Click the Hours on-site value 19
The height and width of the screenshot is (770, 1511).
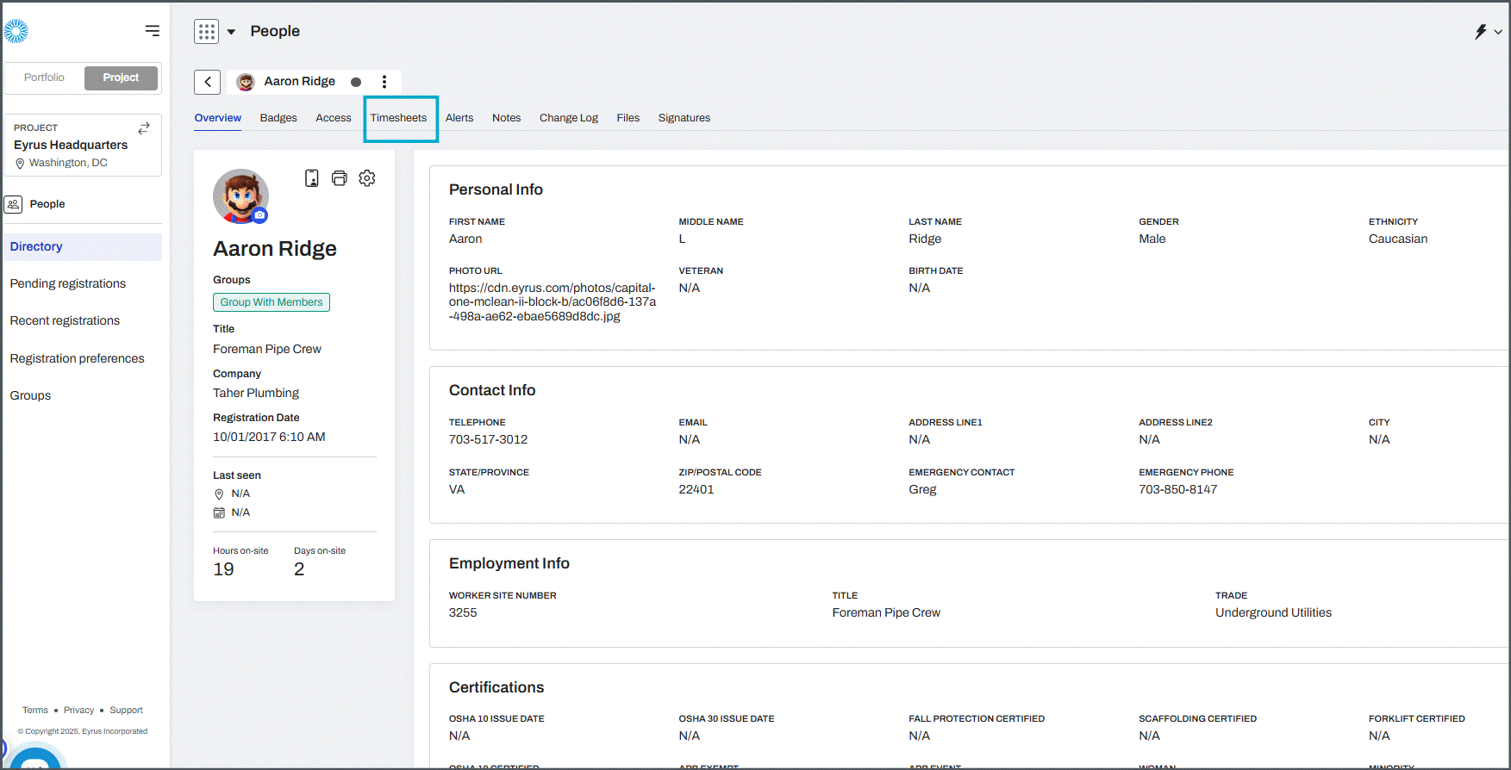[223, 569]
